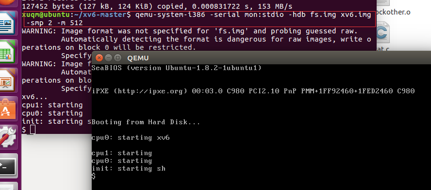Focus the QEMU window title bar

point(261,58)
